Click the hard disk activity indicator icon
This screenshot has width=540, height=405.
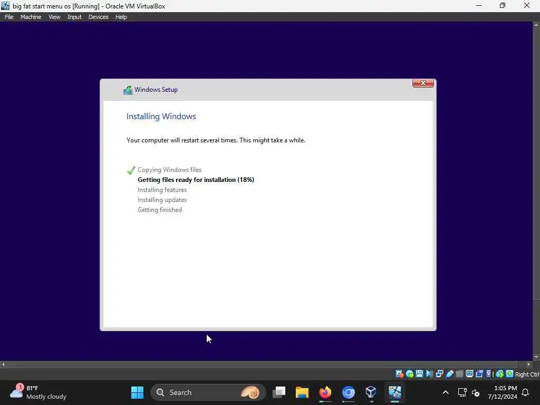point(400,374)
